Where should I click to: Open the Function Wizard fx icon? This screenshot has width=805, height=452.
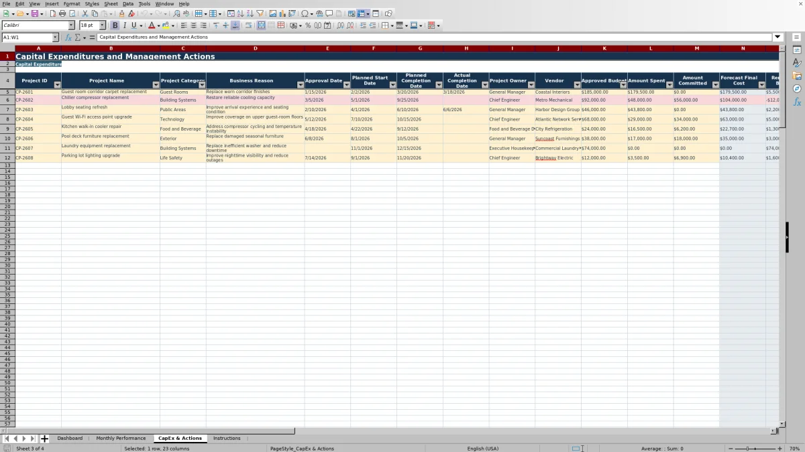point(68,37)
